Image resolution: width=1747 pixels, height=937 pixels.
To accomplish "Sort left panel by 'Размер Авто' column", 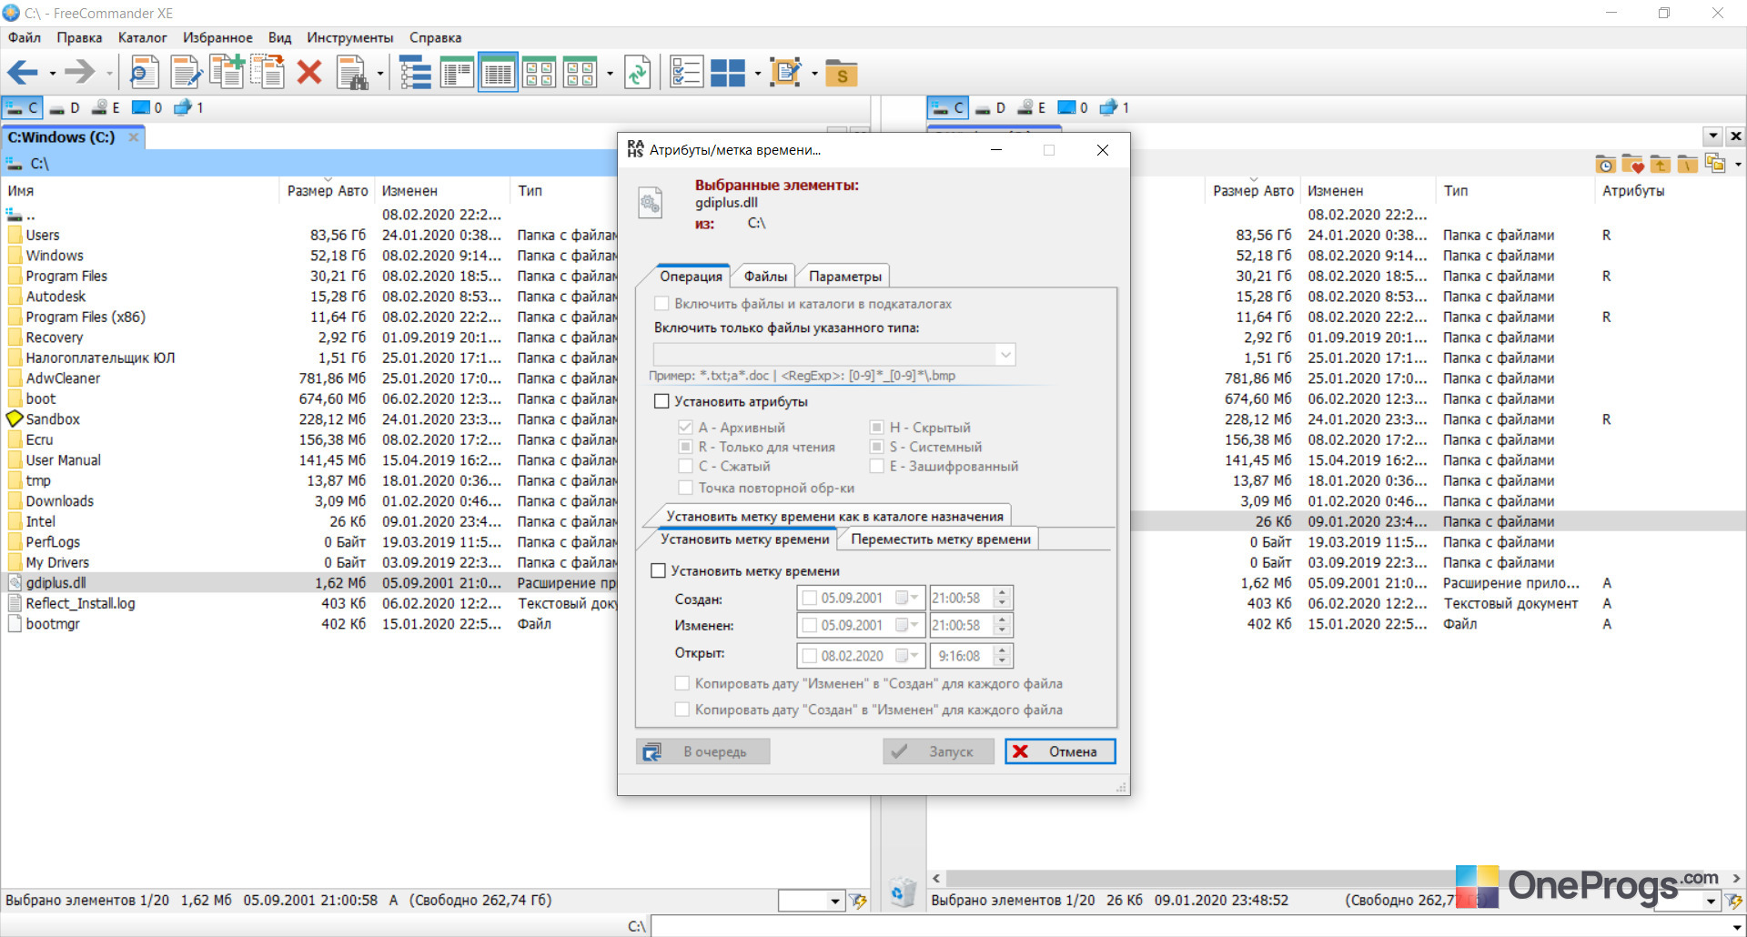I will 328,191.
